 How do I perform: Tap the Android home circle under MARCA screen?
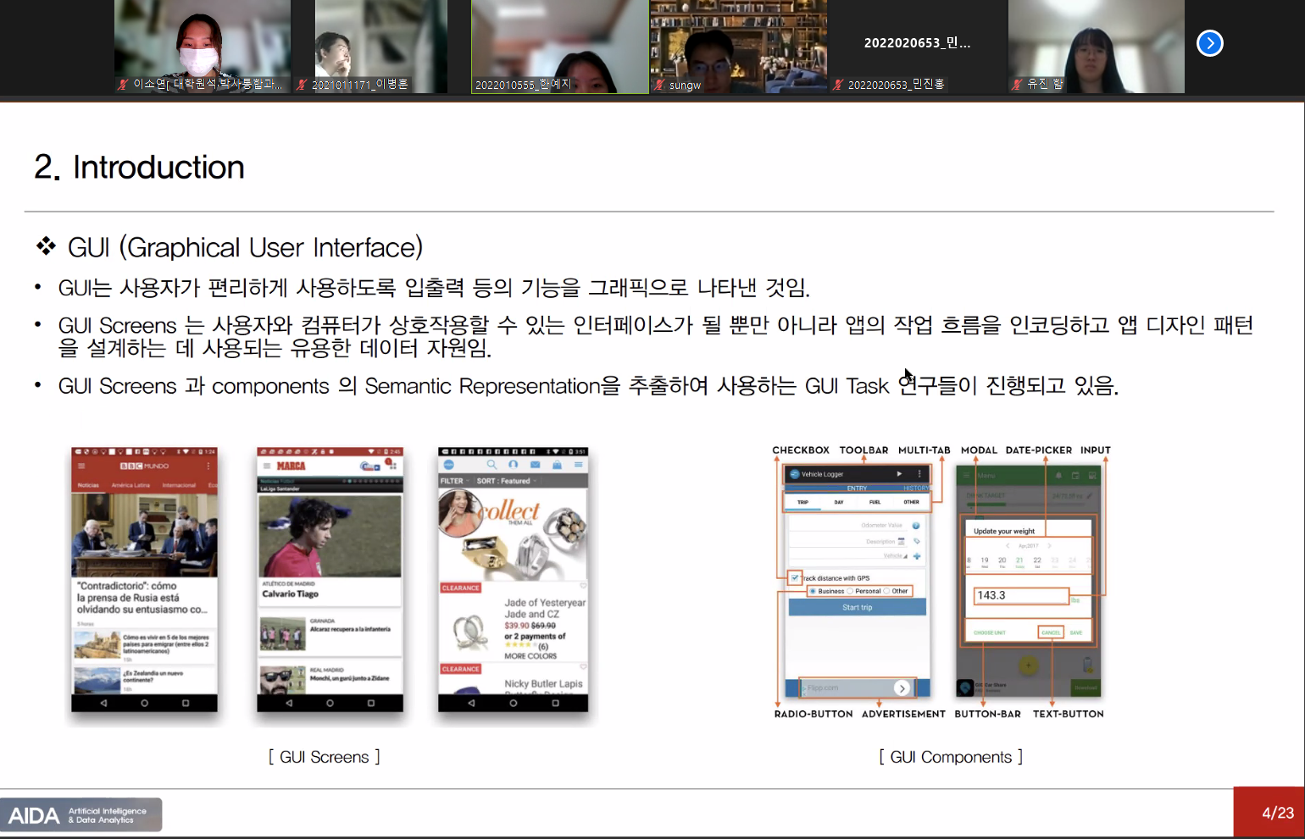tap(330, 703)
